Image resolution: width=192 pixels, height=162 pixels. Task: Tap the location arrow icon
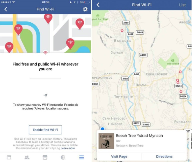(x=45, y=95)
